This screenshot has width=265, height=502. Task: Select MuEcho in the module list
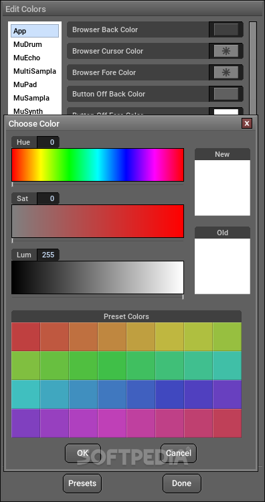pyautogui.click(x=35, y=58)
